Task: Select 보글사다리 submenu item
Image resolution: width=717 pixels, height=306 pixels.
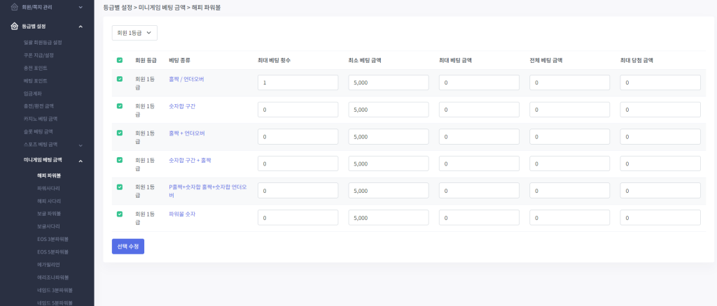Action: point(48,226)
